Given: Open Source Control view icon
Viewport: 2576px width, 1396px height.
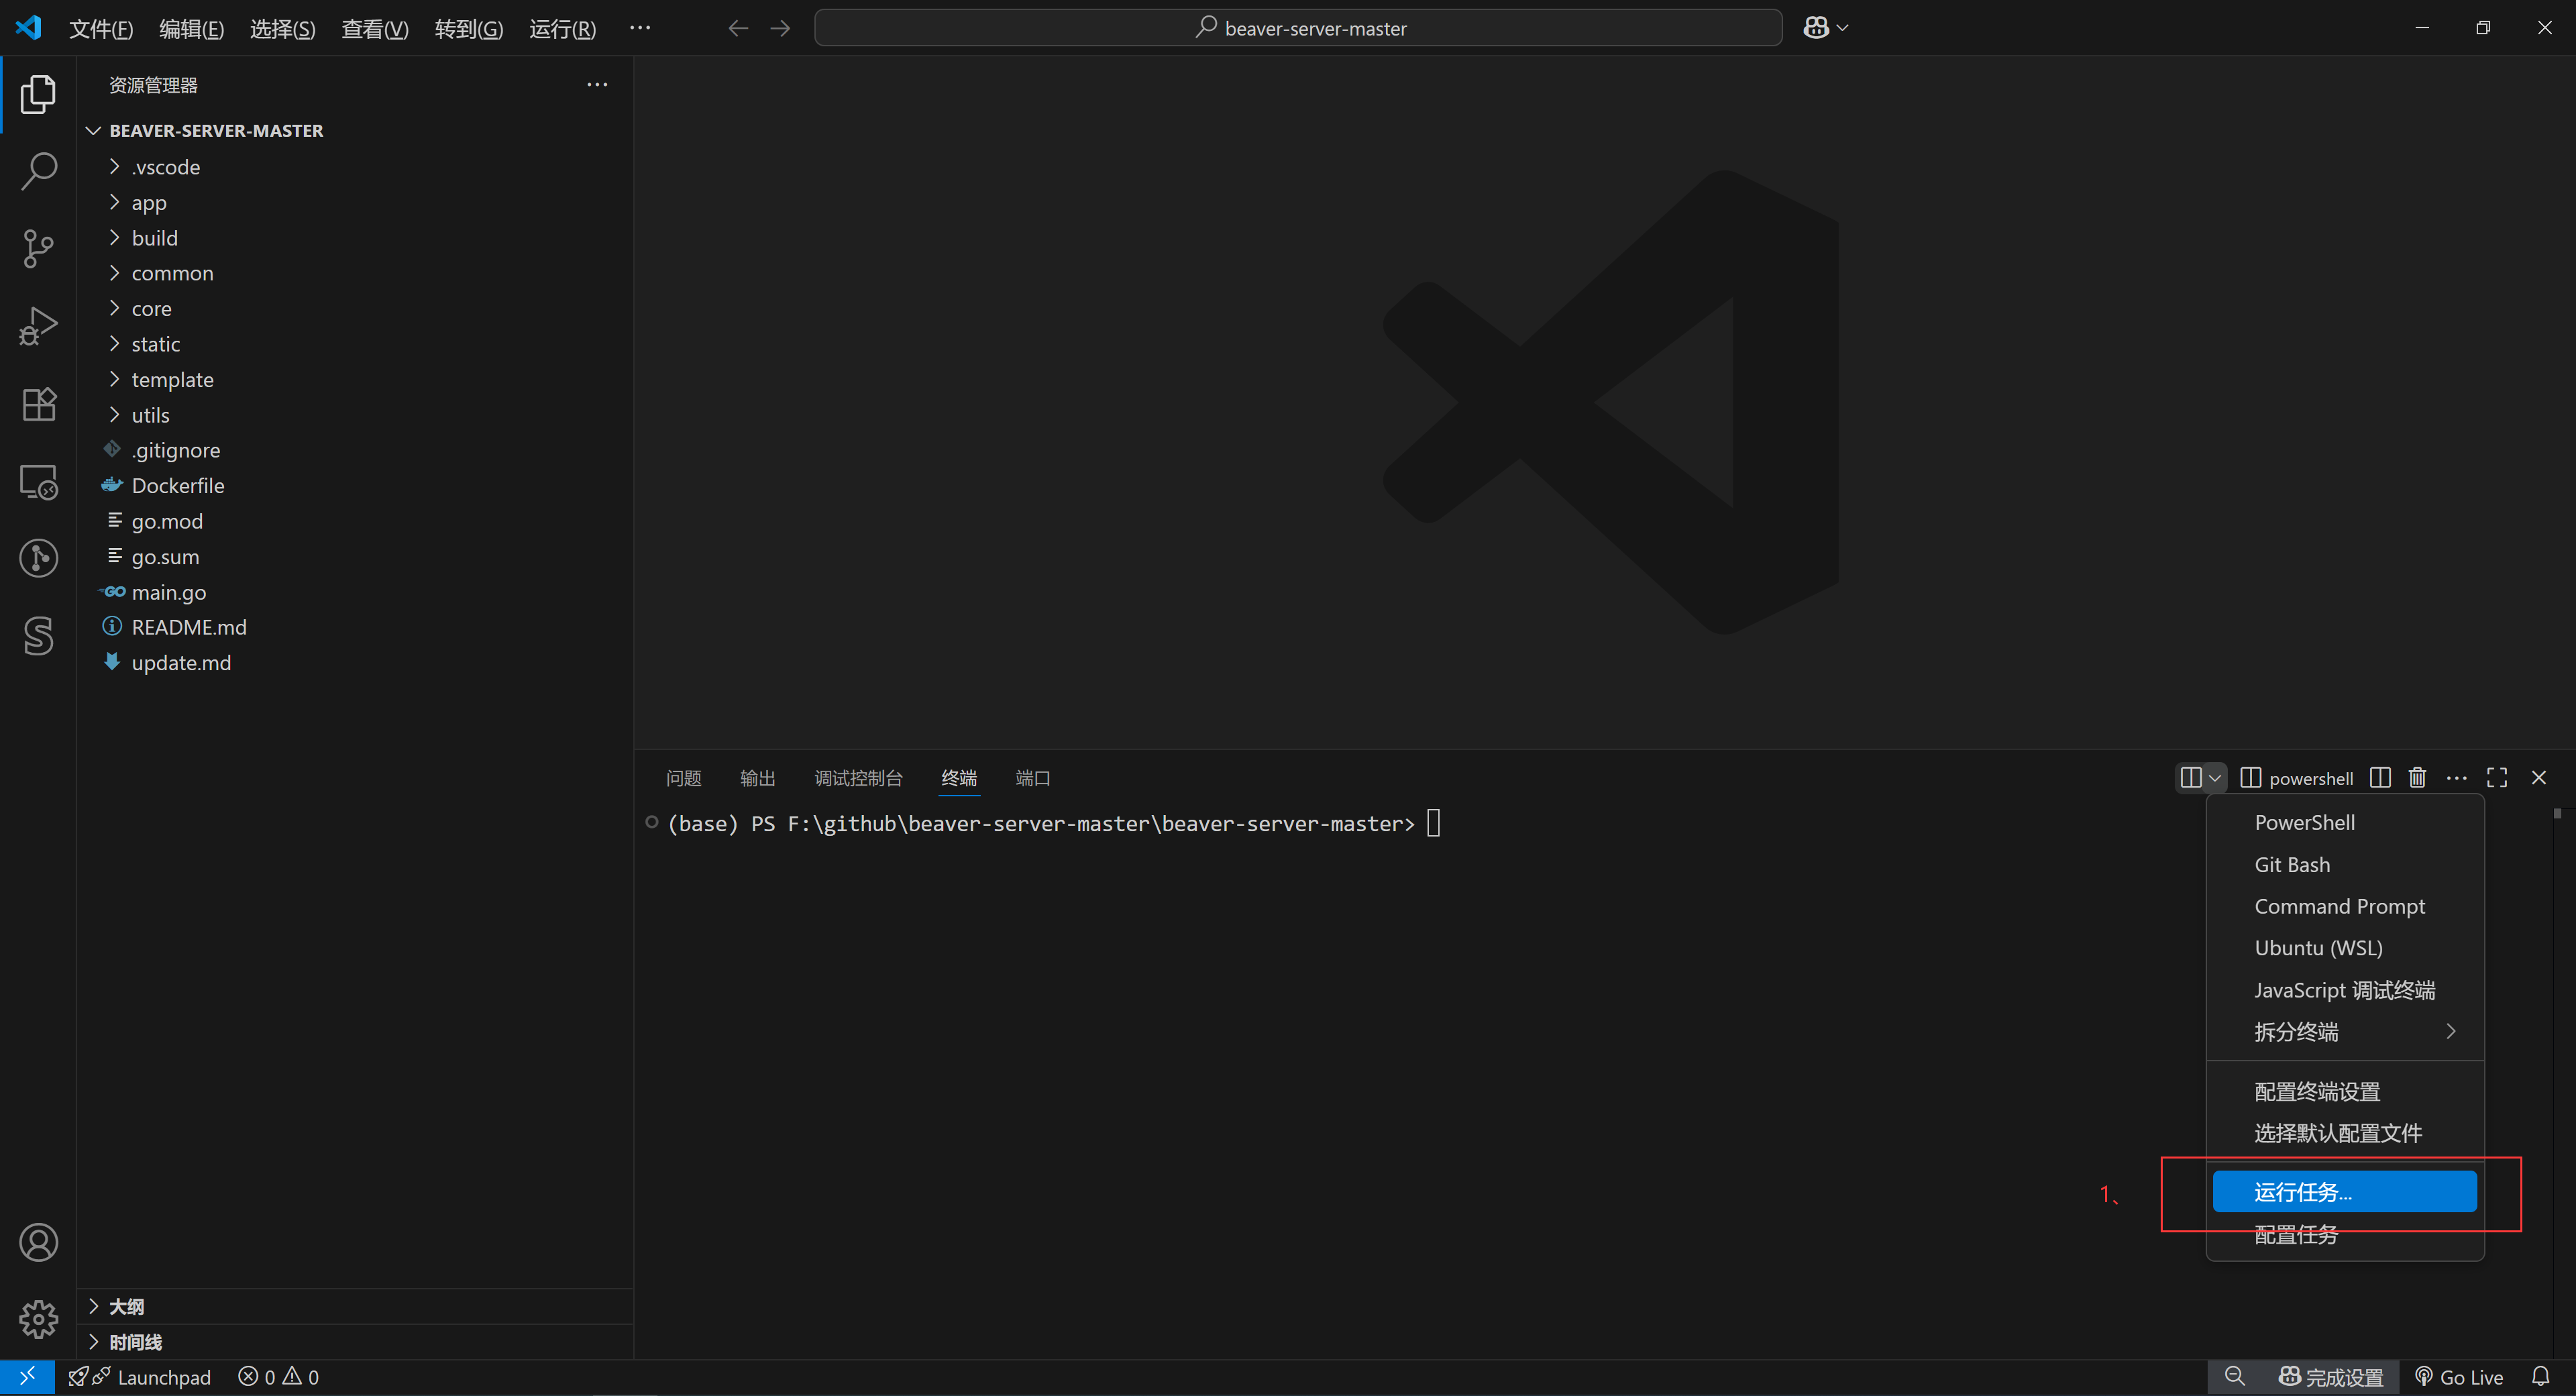Looking at the screenshot, I should [x=38, y=248].
